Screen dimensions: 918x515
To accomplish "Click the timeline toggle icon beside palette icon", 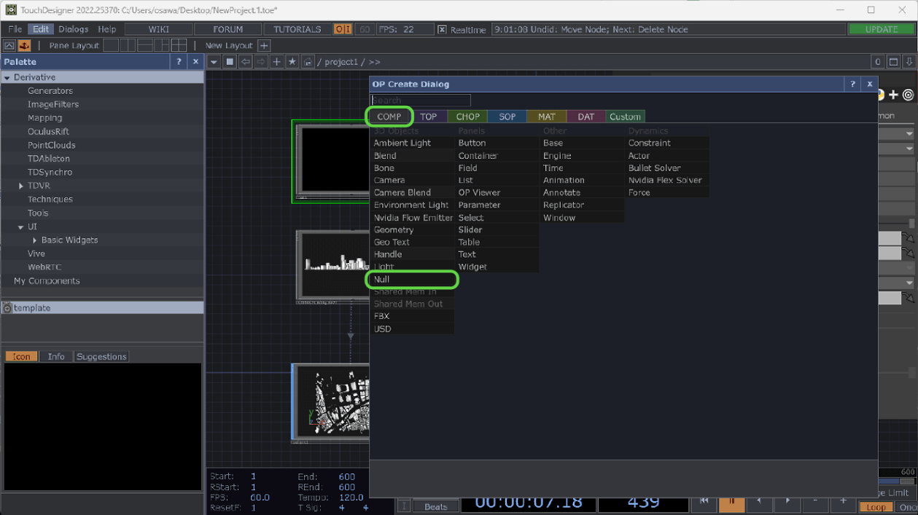I will [x=9, y=45].
